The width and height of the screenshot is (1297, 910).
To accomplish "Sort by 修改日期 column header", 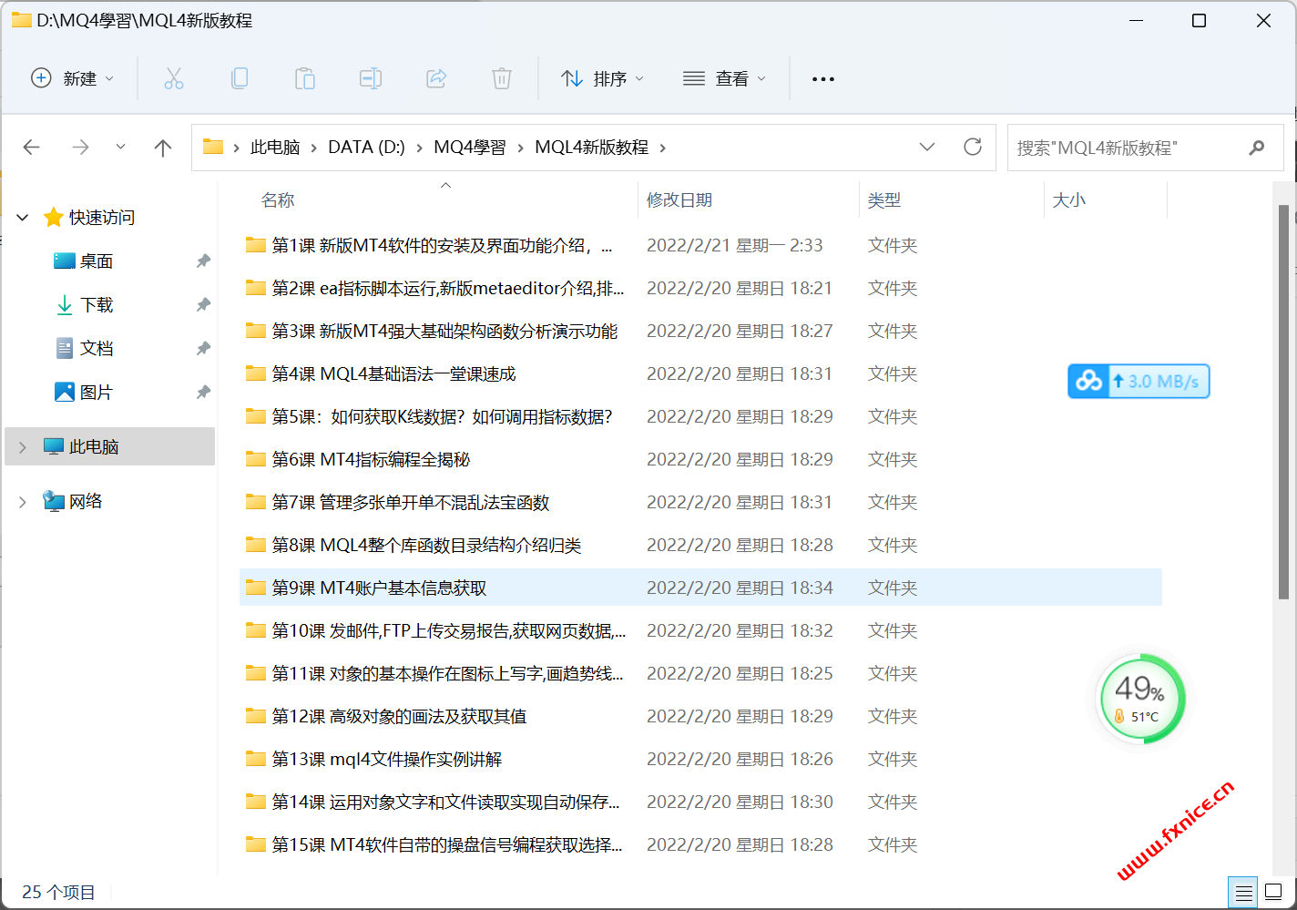I will tap(679, 200).
